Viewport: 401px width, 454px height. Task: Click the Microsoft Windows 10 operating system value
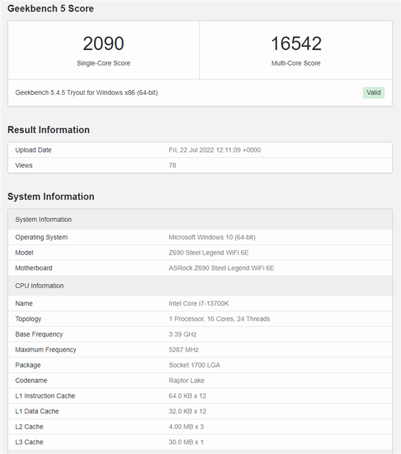tap(212, 237)
